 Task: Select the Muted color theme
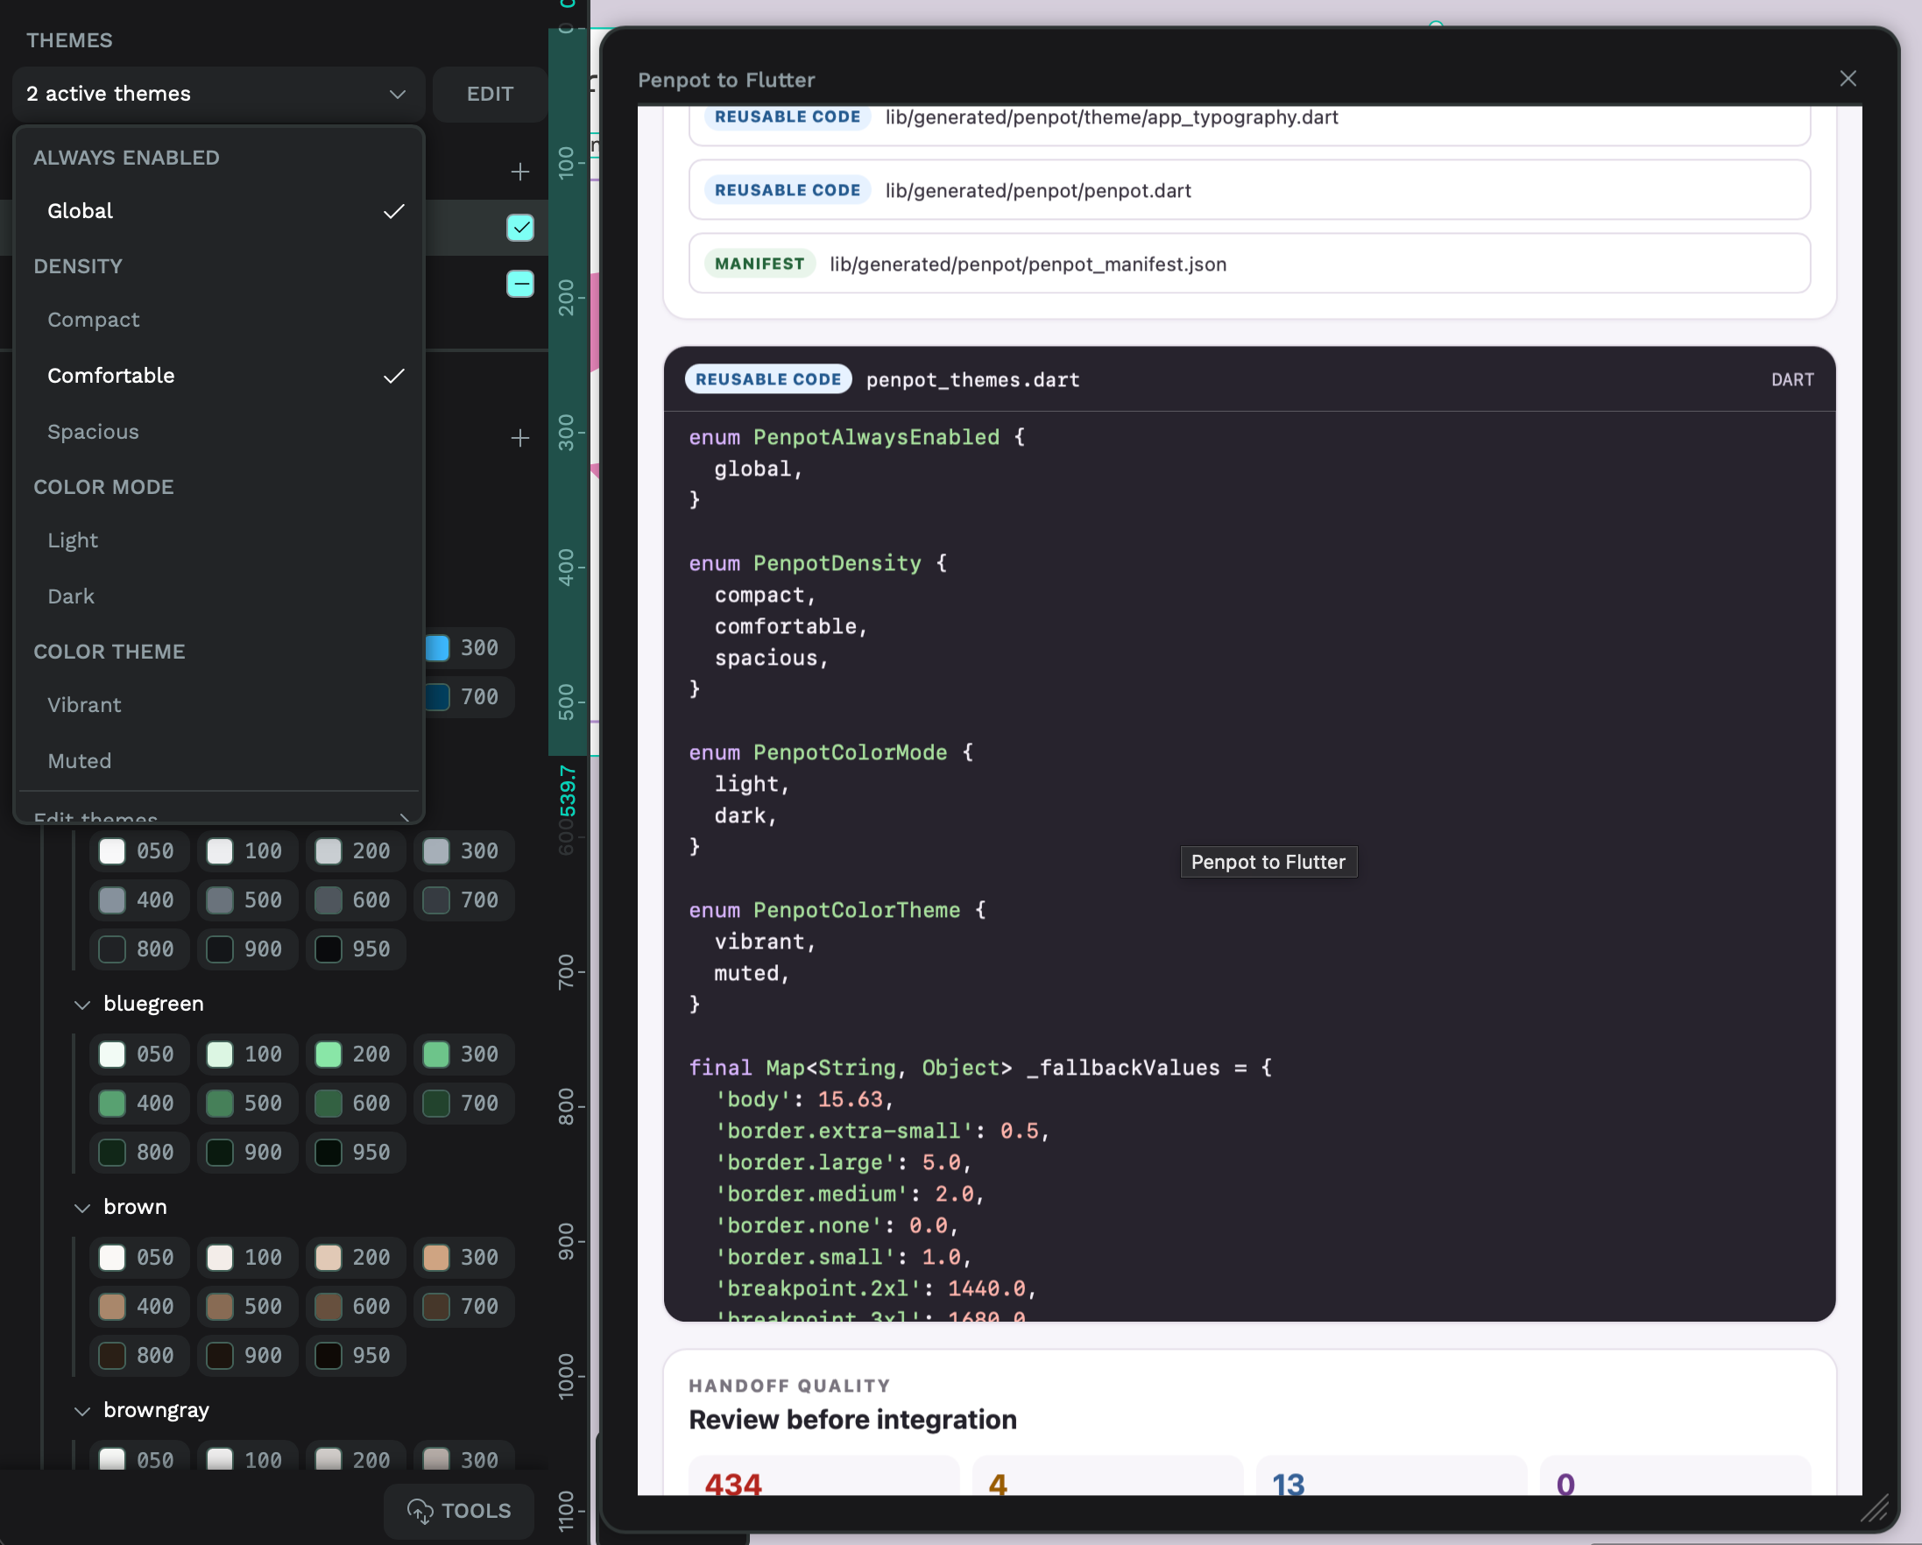(x=218, y=761)
